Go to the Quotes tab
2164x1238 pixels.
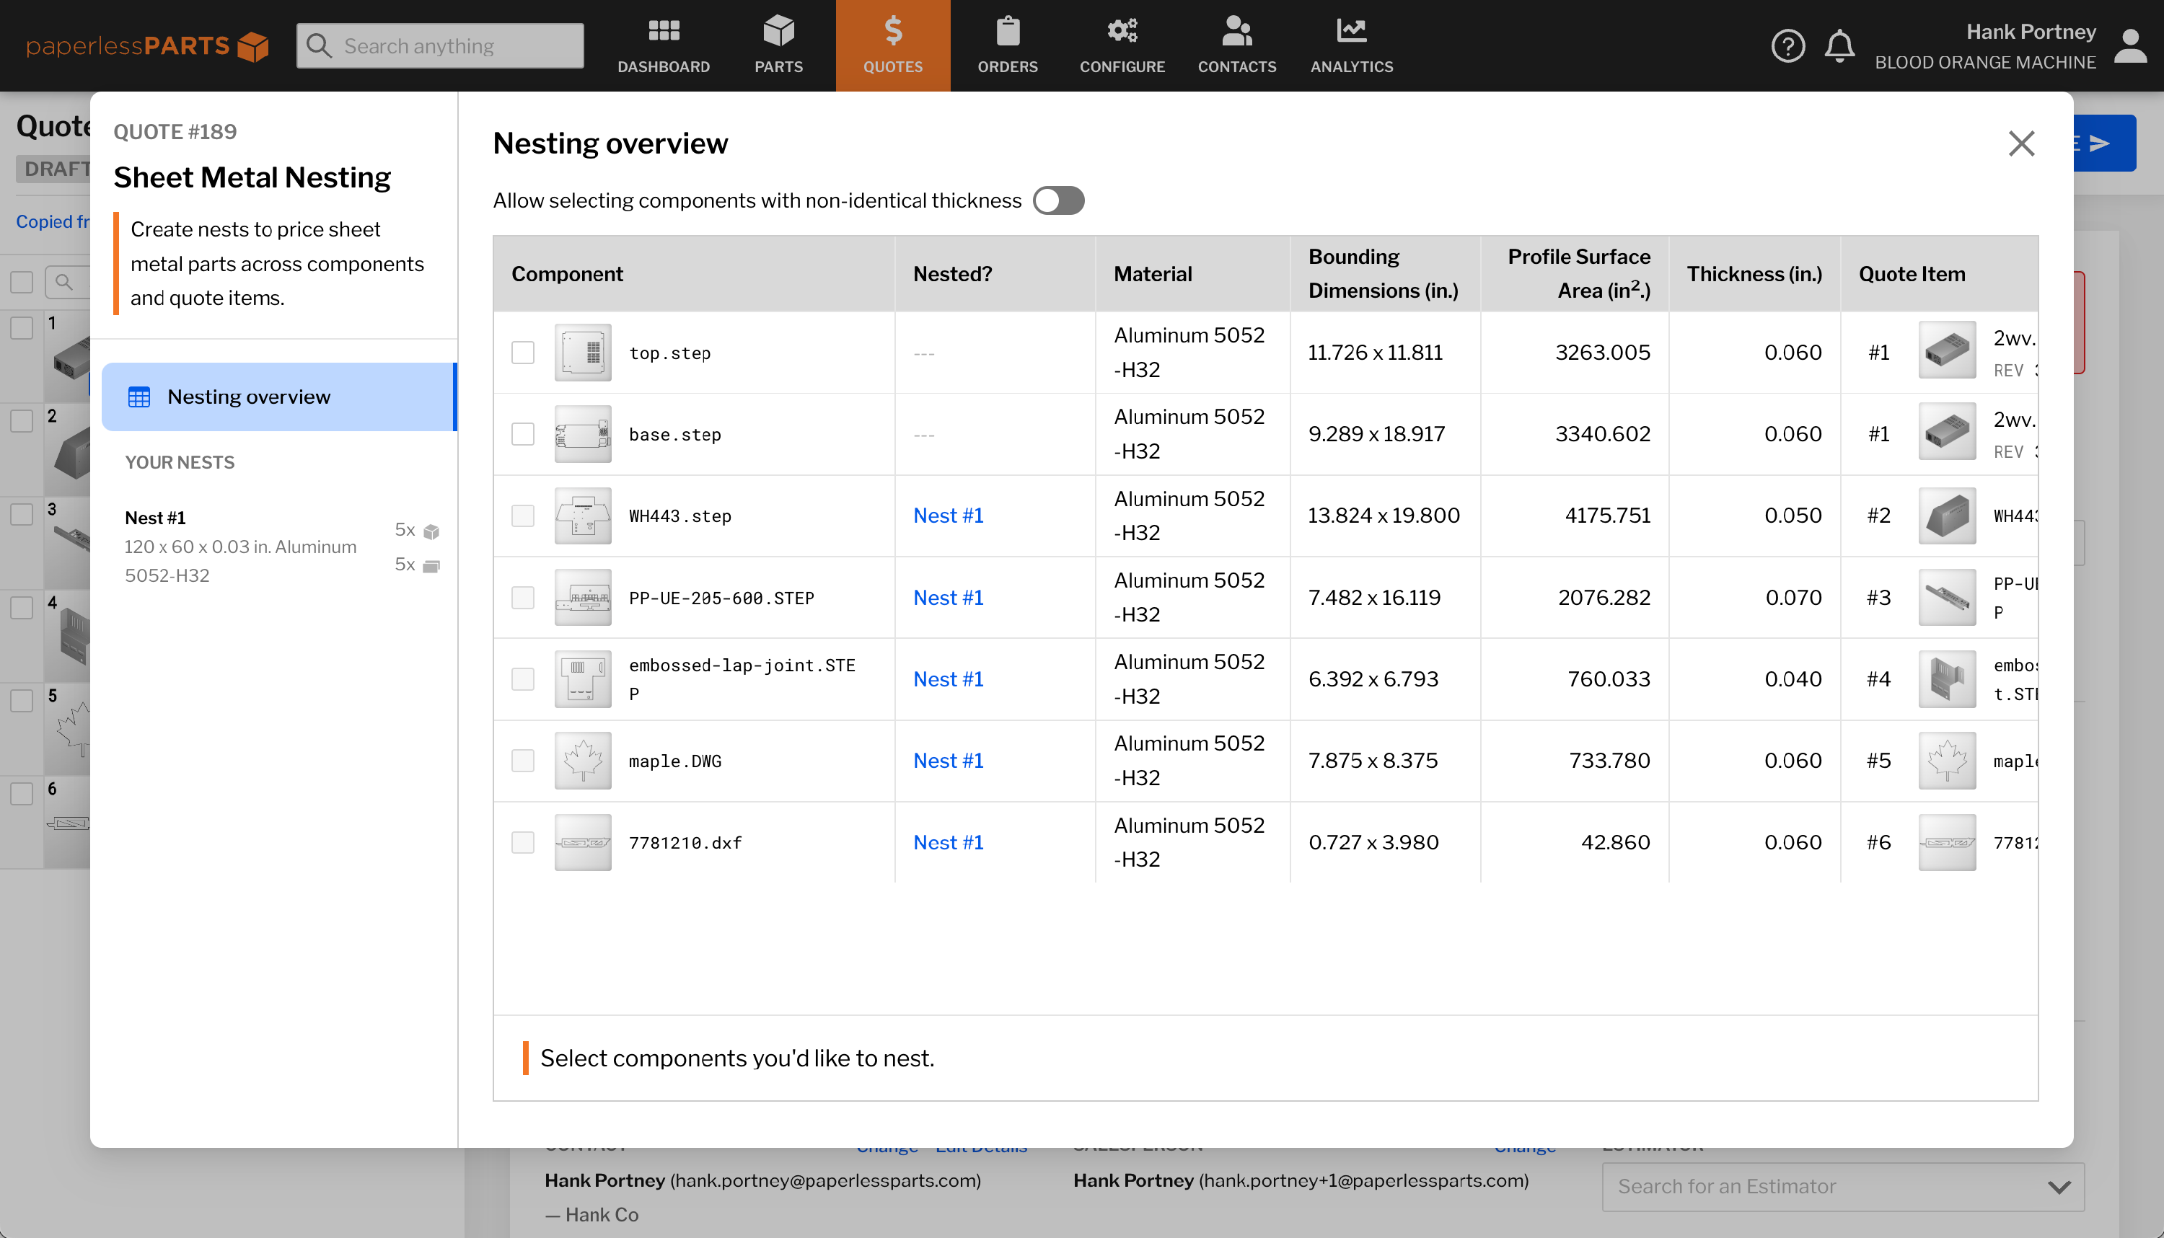(892, 46)
